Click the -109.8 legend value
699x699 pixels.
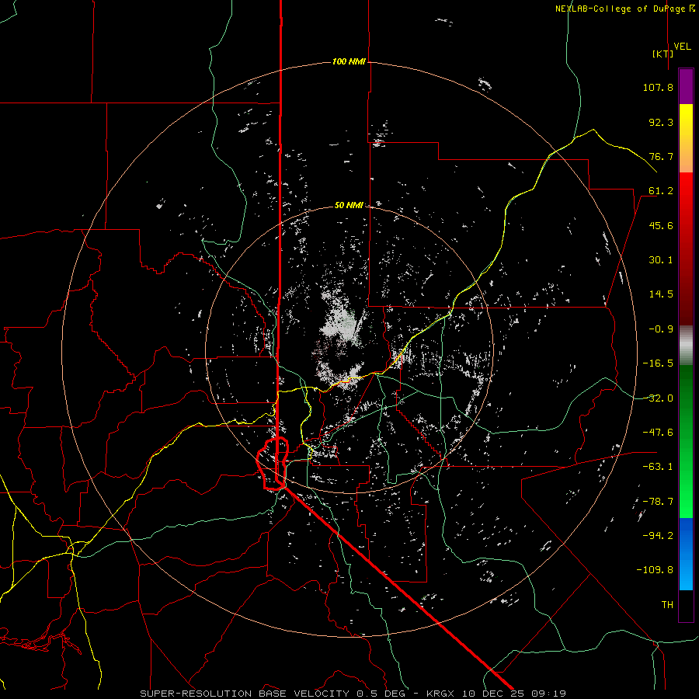pyautogui.click(x=655, y=570)
